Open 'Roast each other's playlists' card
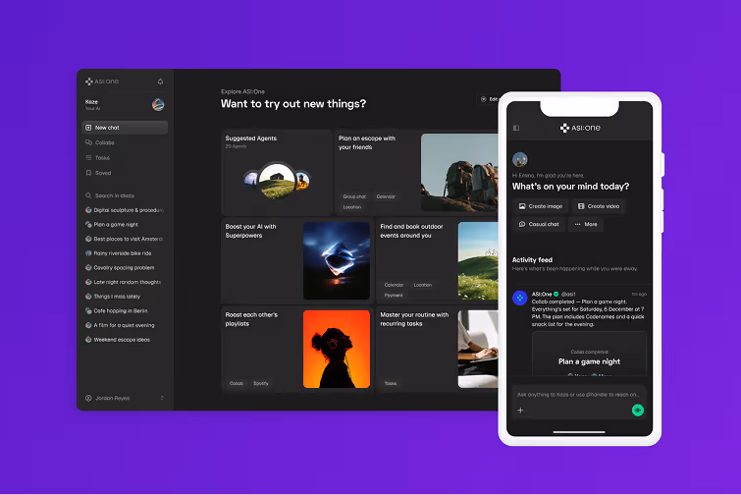 [x=296, y=349]
